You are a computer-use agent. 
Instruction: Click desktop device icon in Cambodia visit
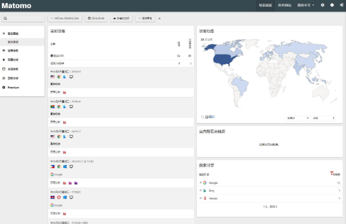71,197
